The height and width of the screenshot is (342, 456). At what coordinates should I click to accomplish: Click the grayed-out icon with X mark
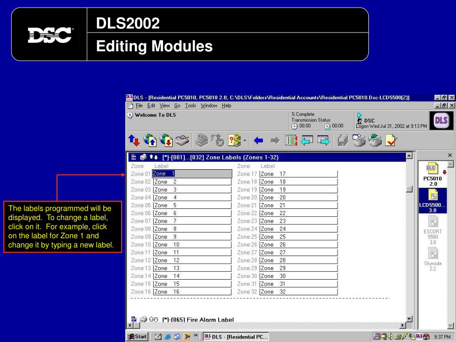tap(218, 140)
